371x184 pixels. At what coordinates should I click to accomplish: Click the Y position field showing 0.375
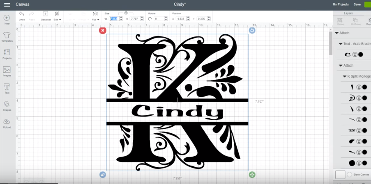click(201, 19)
